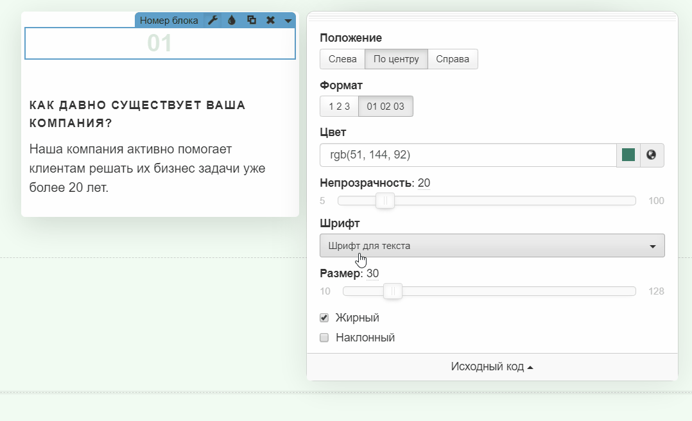Switch format to '1 2 3'
This screenshot has width=692, height=421.
(339, 107)
